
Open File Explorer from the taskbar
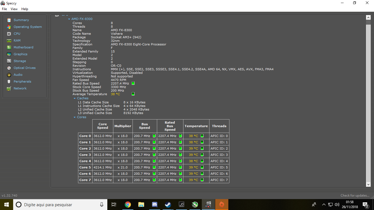click(x=141, y=205)
